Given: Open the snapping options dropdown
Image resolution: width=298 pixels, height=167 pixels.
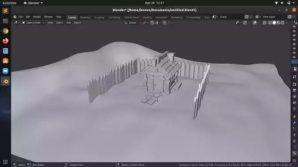Looking at the screenshot, I should [158, 23].
